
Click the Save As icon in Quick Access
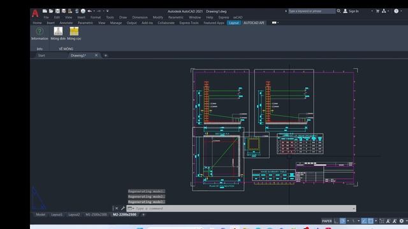64,11
